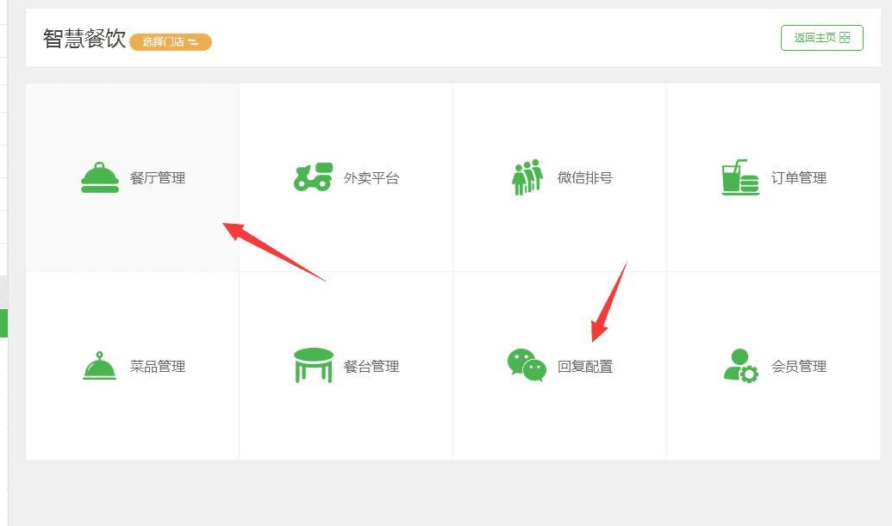Click the 返回主页 button
The width and height of the screenshot is (892, 526).
coord(822,38)
